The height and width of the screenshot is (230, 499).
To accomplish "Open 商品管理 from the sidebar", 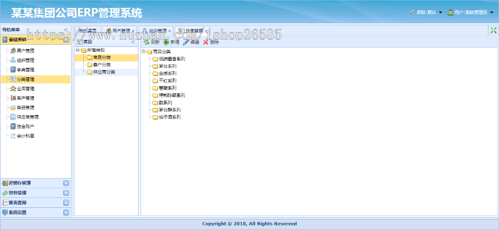I will pos(25,107).
